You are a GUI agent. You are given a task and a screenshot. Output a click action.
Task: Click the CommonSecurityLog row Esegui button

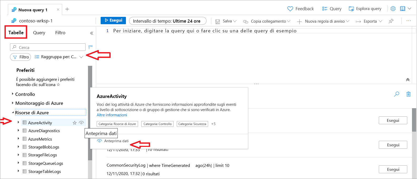coord(393,169)
